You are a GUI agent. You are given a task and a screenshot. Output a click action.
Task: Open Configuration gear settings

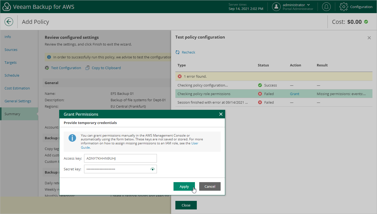344,7
